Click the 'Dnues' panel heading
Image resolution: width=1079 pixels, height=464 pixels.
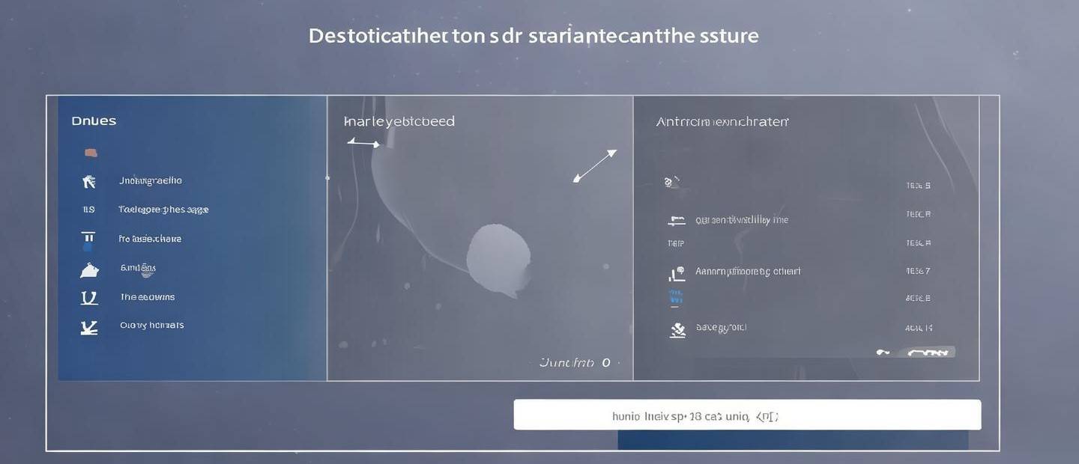[94, 120]
